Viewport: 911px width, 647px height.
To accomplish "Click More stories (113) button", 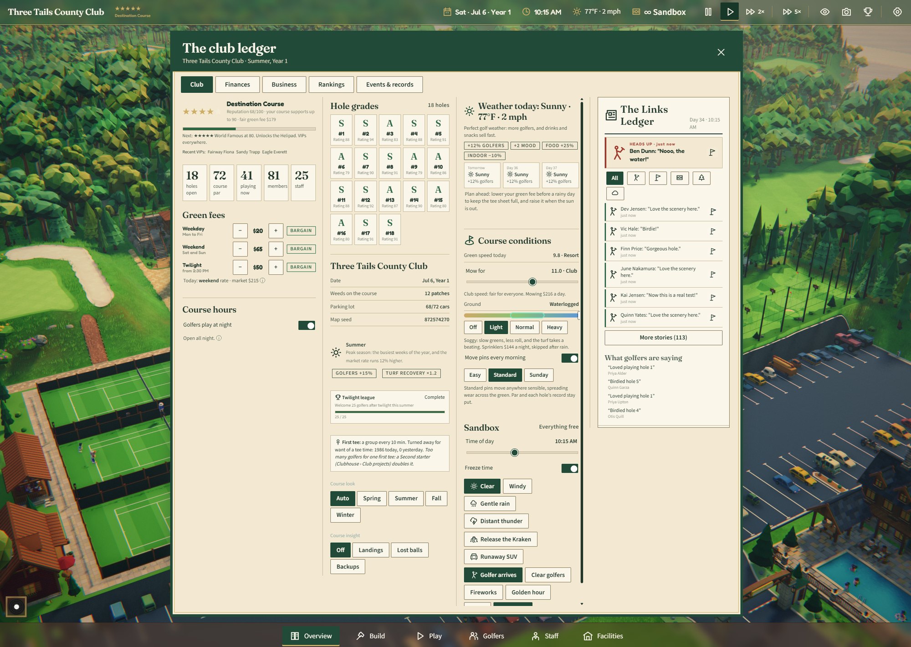I will [663, 338].
